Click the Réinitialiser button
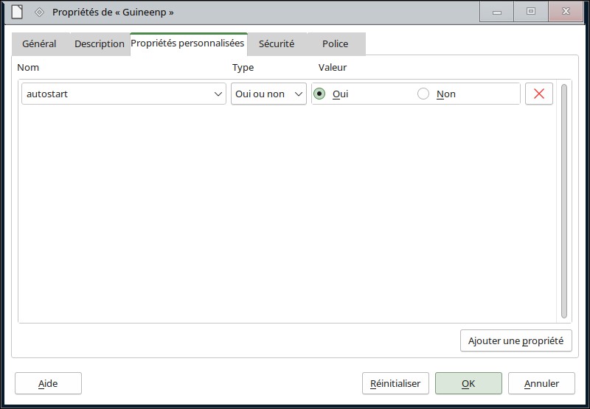The image size is (590, 409). pyautogui.click(x=395, y=383)
